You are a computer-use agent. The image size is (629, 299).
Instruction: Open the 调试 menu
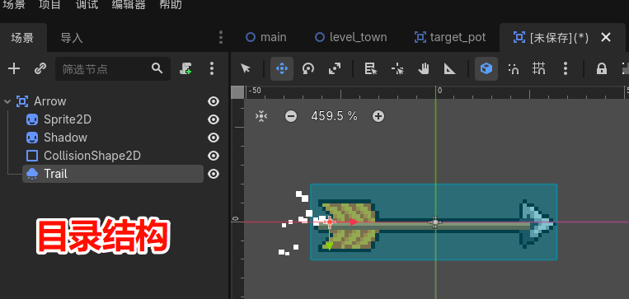click(87, 4)
